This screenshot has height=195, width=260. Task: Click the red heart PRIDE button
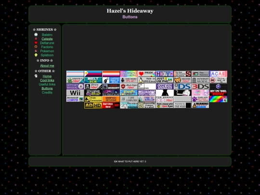point(147,74)
